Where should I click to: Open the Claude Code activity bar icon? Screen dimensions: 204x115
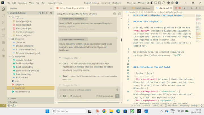[3, 56]
